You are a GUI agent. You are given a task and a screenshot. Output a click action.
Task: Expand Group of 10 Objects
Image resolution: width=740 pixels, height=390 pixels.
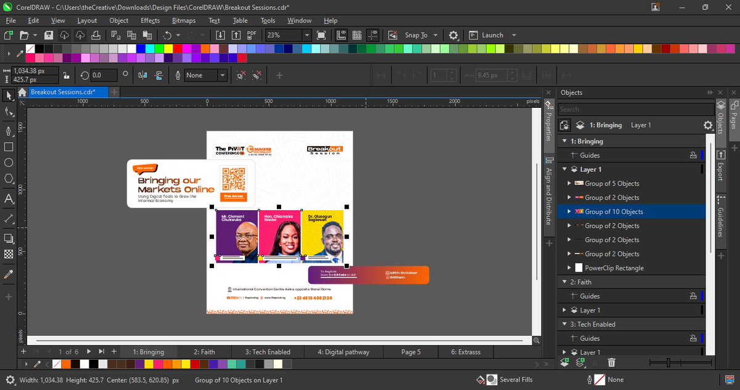(x=569, y=212)
